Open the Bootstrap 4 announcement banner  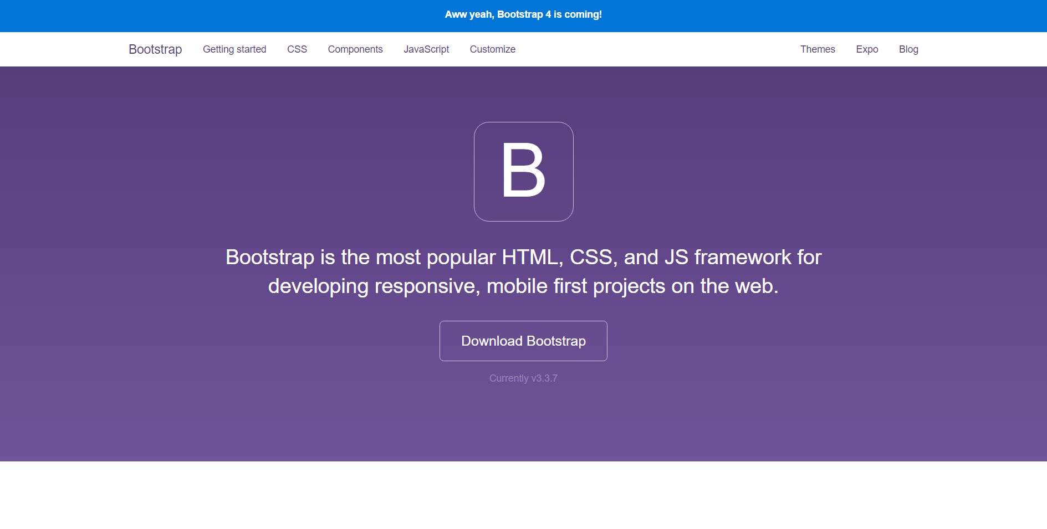point(523,15)
